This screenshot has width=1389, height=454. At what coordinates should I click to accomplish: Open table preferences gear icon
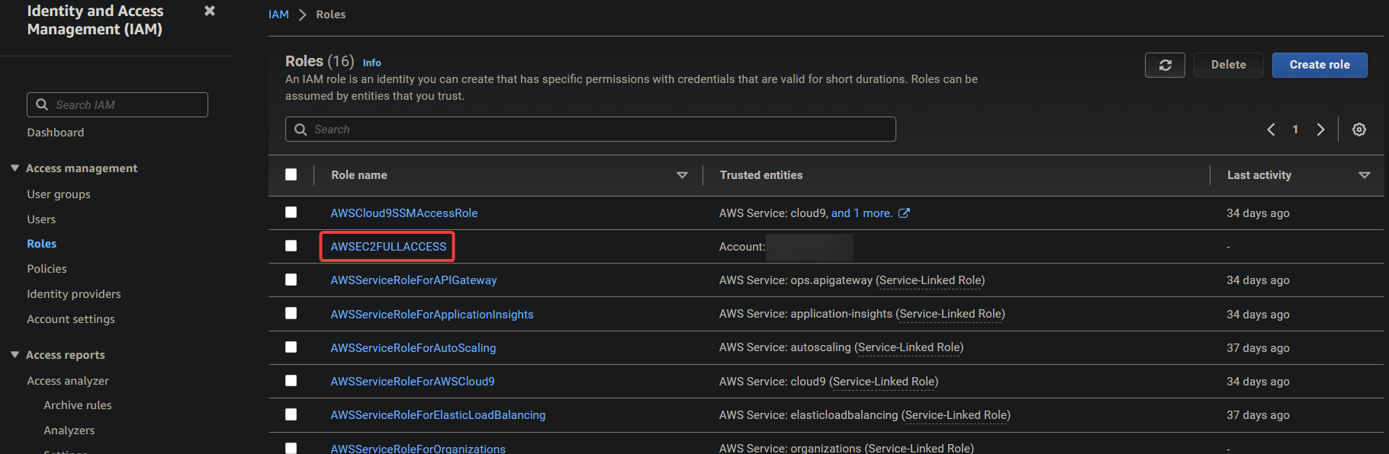(1359, 129)
